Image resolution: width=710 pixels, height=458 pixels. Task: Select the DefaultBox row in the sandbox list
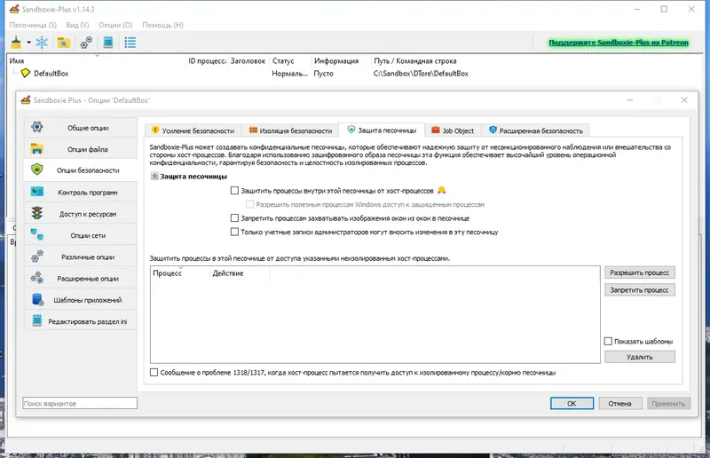point(353,74)
